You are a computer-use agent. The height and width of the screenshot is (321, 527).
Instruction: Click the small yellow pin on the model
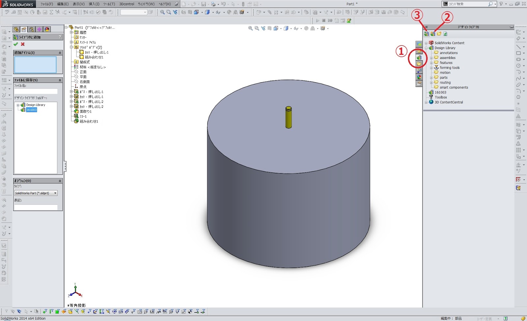pos(289,117)
